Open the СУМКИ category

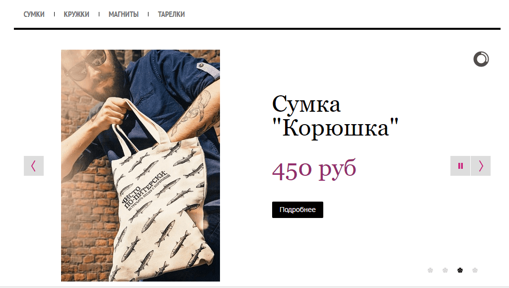click(34, 14)
